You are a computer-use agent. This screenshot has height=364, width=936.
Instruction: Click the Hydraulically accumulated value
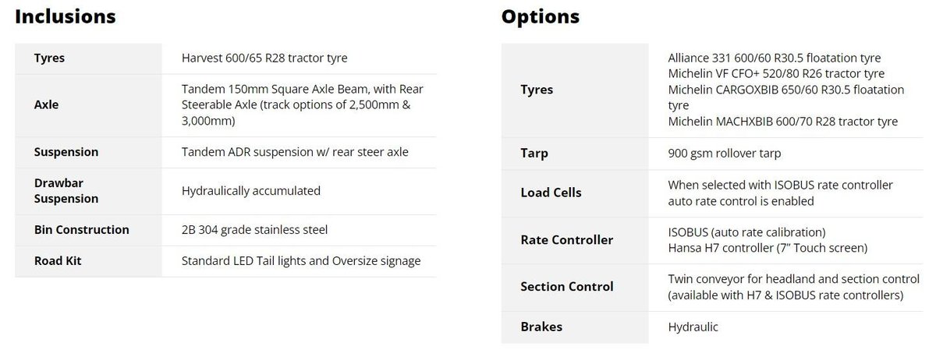[x=251, y=191]
